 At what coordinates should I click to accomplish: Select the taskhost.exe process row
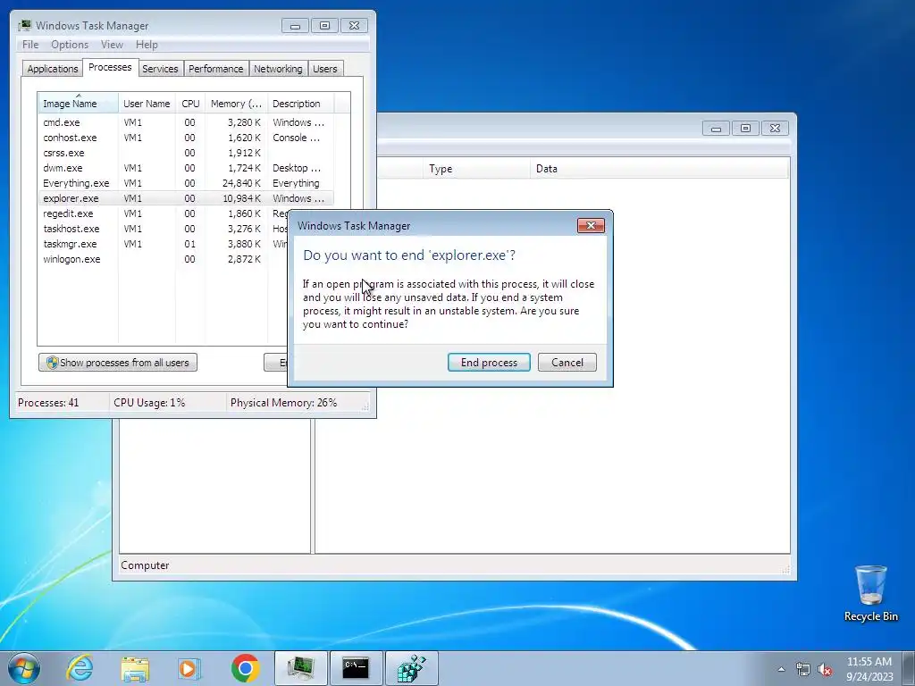point(164,229)
